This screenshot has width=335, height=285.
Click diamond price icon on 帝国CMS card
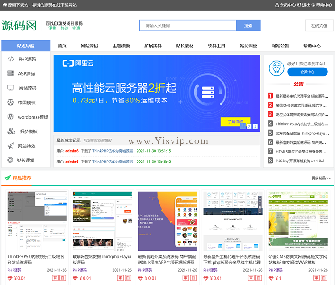coord(271,278)
